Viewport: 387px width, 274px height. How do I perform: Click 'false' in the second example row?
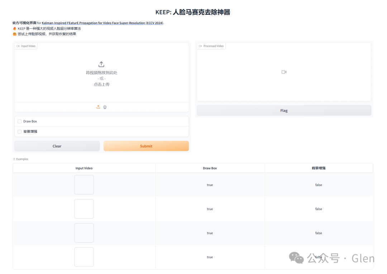coord(319,209)
